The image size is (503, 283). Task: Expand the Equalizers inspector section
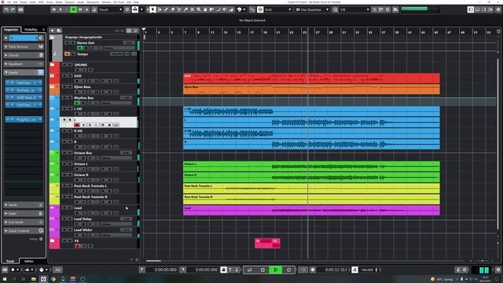(24, 64)
